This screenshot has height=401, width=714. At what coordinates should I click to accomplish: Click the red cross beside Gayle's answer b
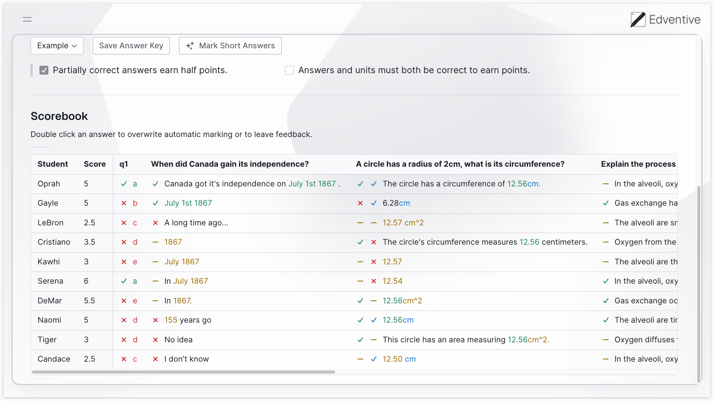click(124, 203)
